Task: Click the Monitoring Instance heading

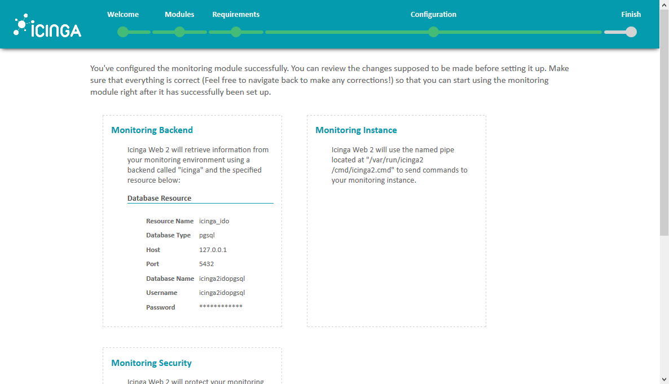Action: [x=356, y=130]
